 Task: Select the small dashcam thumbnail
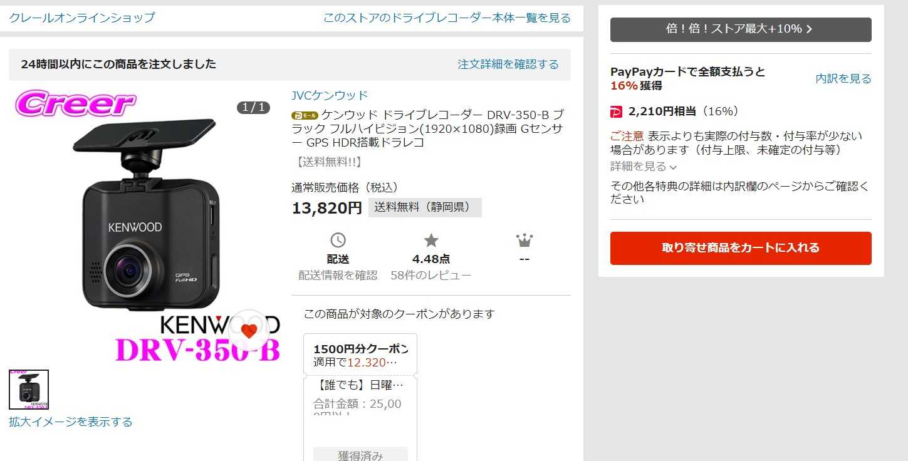[29, 390]
